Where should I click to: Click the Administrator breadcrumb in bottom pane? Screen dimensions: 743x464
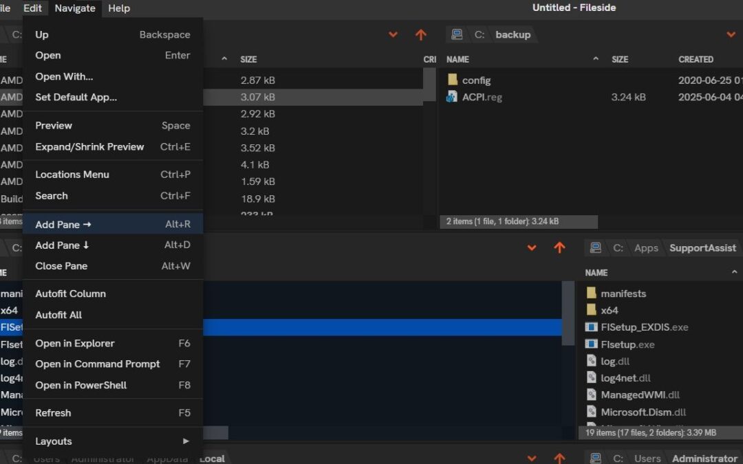[x=704, y=459]
